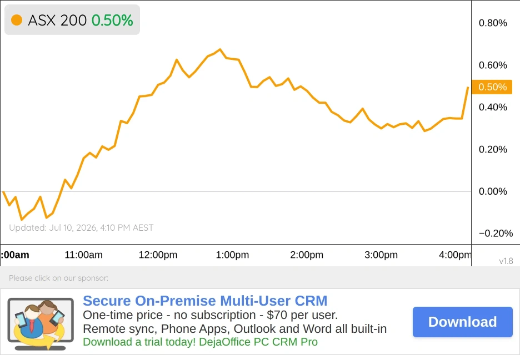The image size is (520, 355).
Task: Click the −0.20% axis label
Action: coord(496,233)
